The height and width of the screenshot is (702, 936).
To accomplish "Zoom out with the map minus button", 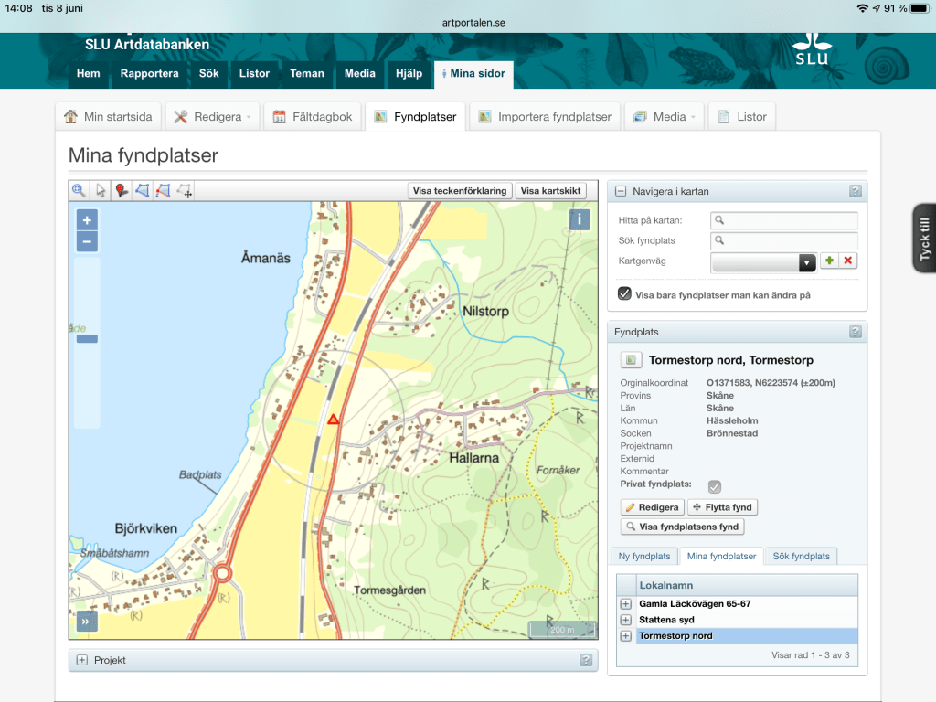I will [x=87, y=242].
